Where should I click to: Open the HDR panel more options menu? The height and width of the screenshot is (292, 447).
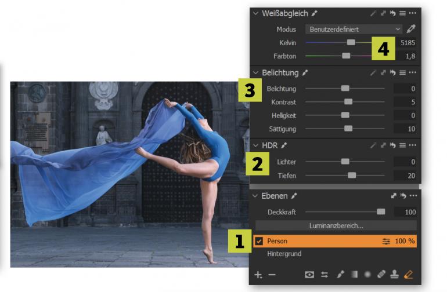412,145
